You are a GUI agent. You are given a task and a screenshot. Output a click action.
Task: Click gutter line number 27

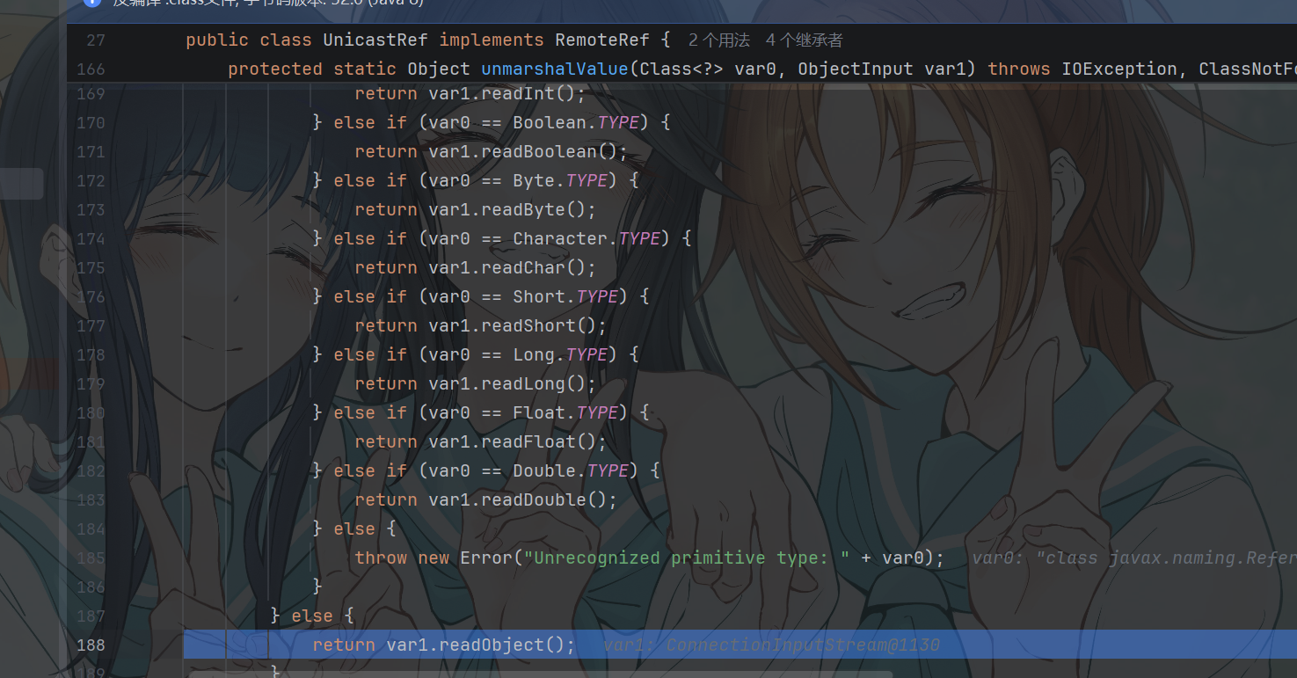[96, 40]
